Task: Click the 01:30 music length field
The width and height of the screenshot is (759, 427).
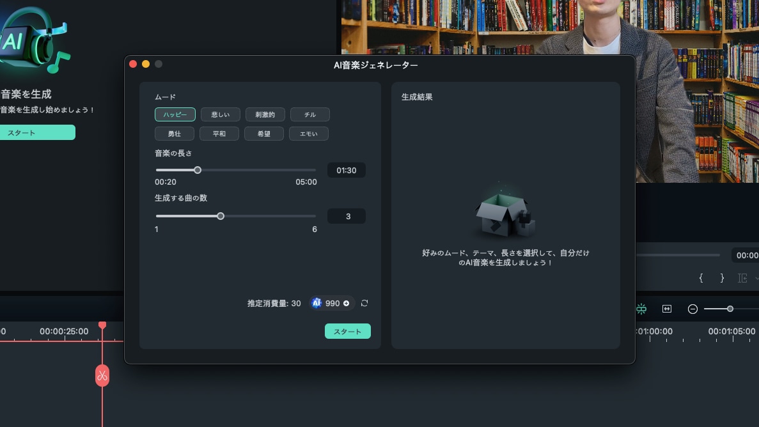Action: (x=346, y=170)
